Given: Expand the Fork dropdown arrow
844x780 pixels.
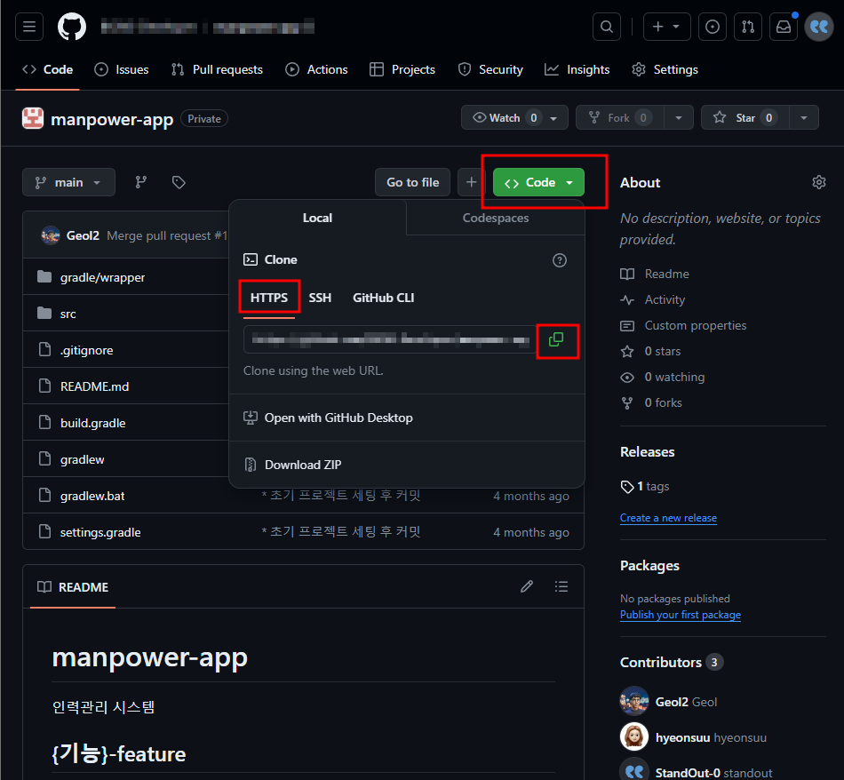Looking at the screenshot, I should click(x=678, y=118).
